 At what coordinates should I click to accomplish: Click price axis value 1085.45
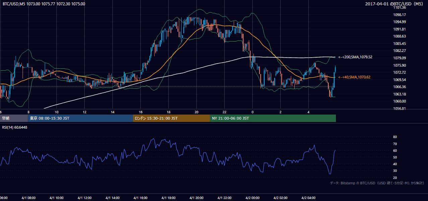400,44
